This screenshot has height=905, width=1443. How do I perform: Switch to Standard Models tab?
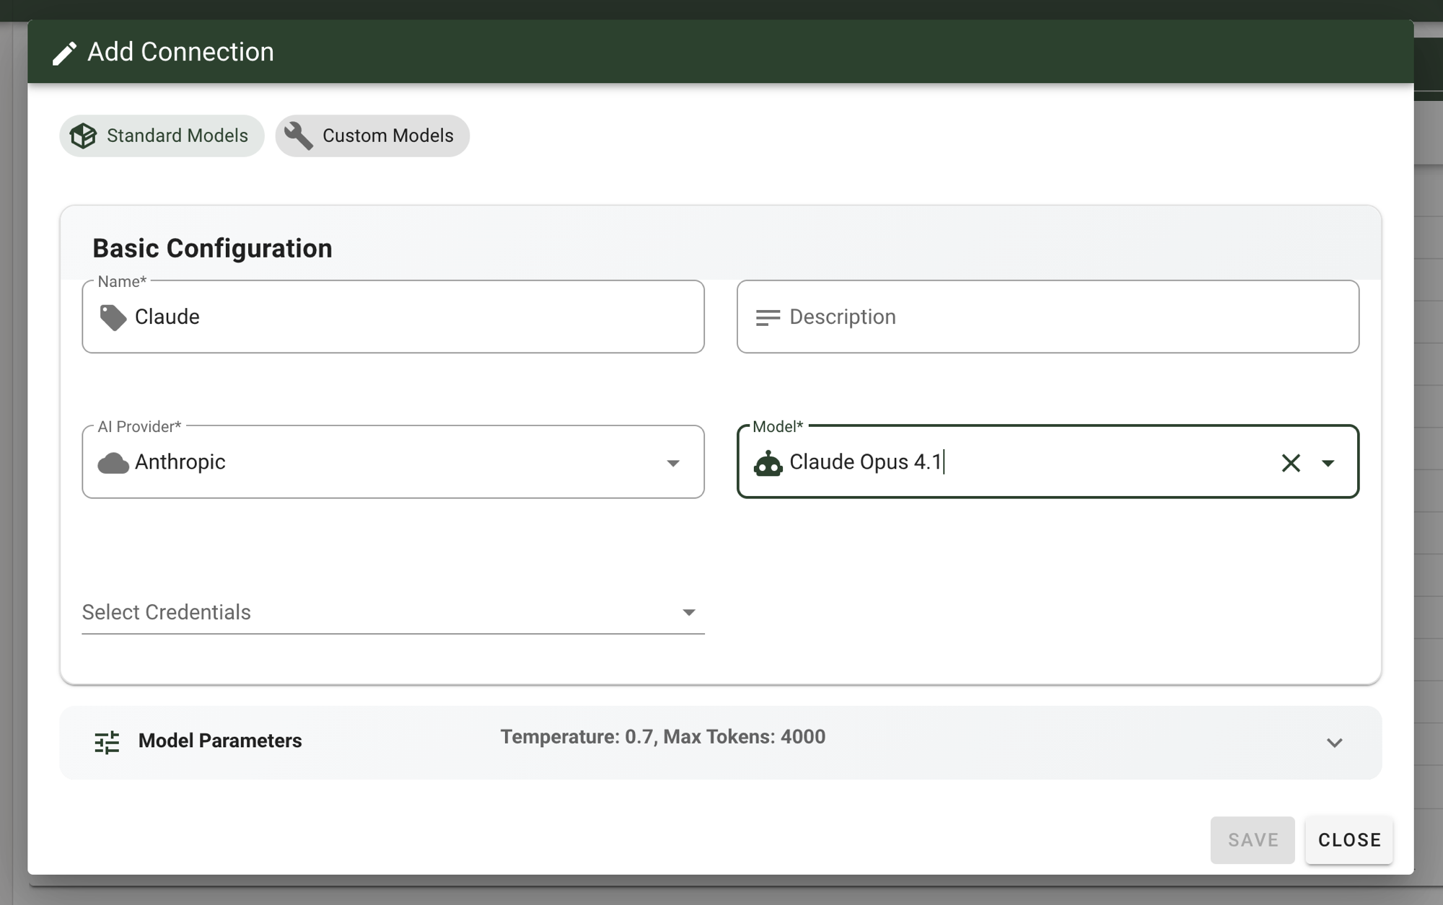click(162, 136)
